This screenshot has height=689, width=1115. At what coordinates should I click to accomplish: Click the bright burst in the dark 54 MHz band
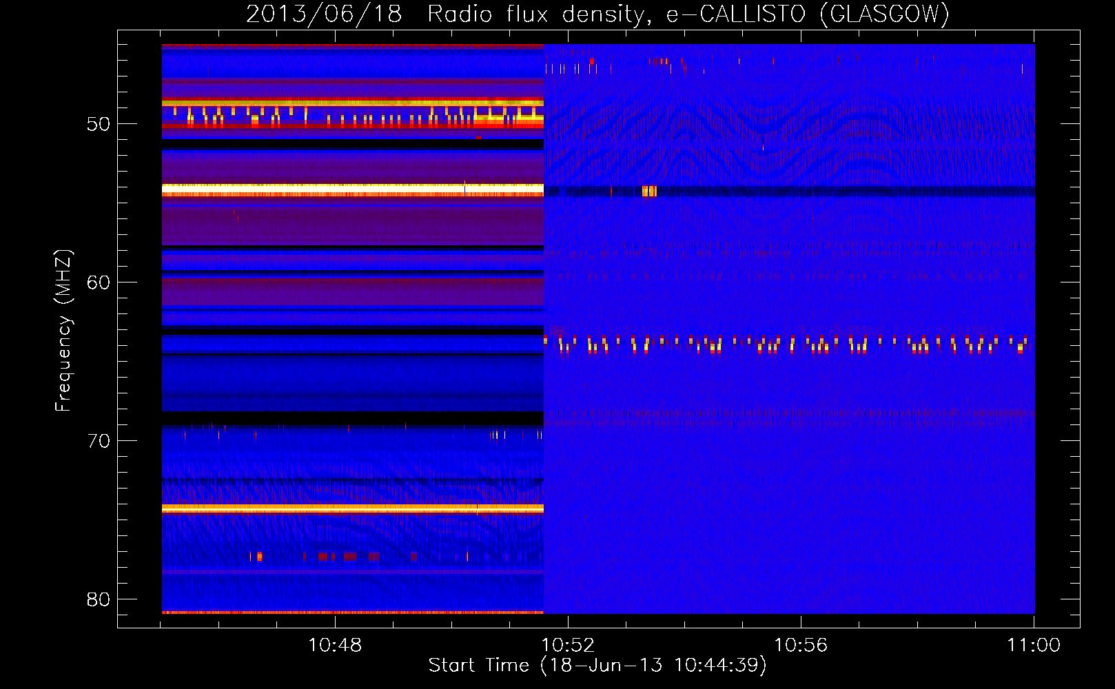[649, 191]
